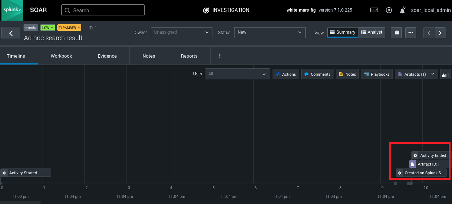The width and height of the screenshot is (452, 204).
Task: Open the three-dot more actions button
Action: point(411,33)
